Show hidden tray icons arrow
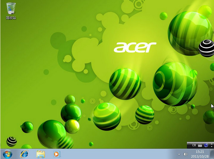This screenshot has height=159, width=214. (179, 154)
